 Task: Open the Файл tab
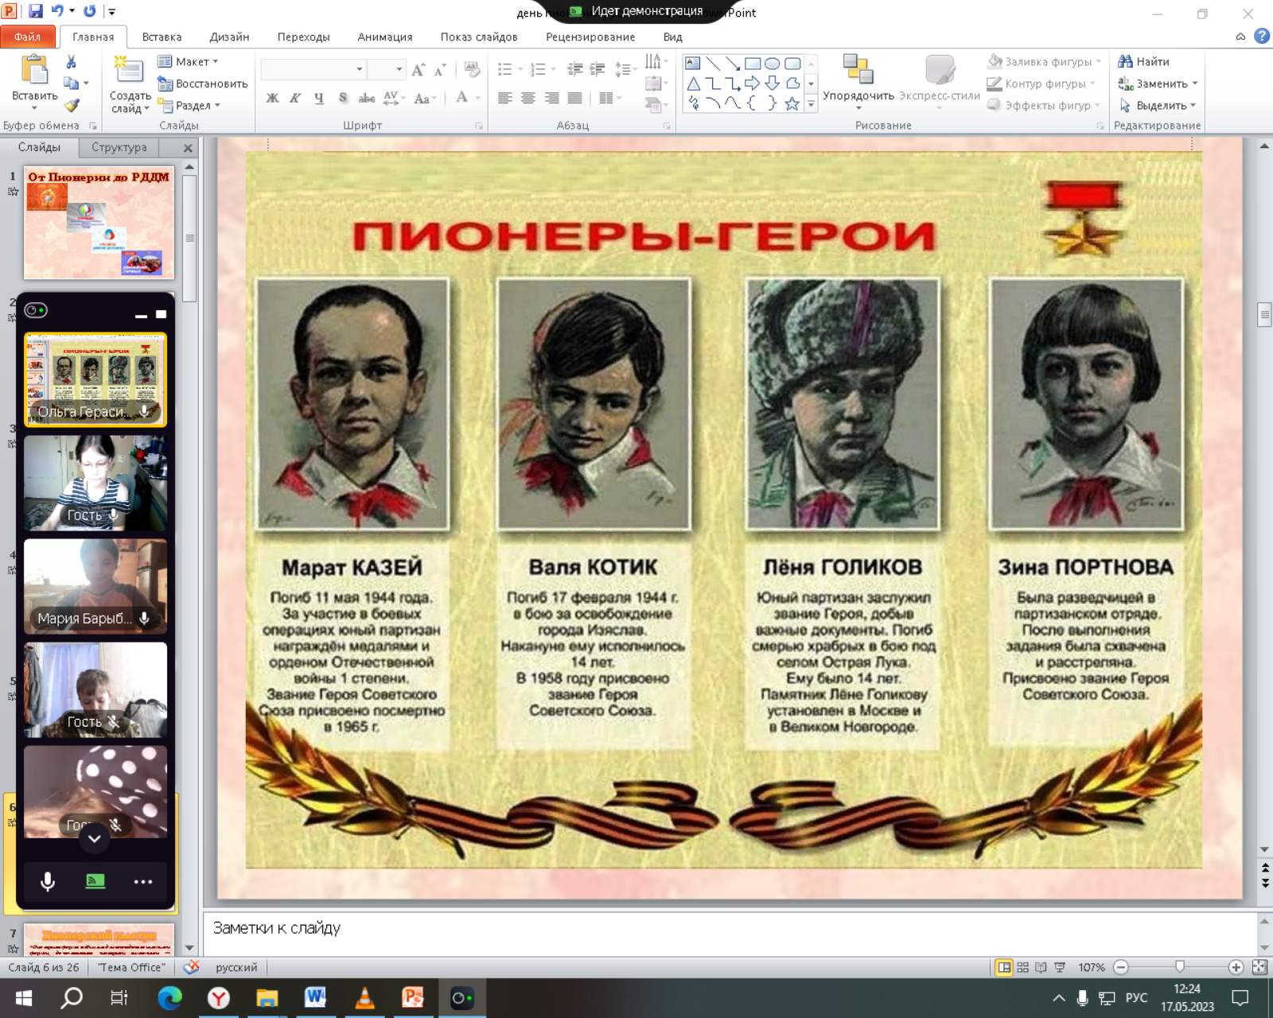tap(27, 37)
